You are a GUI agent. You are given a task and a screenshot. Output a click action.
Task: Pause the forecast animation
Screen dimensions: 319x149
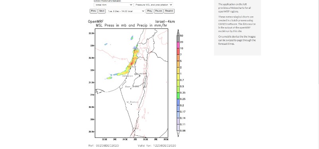tap(158, 11)
